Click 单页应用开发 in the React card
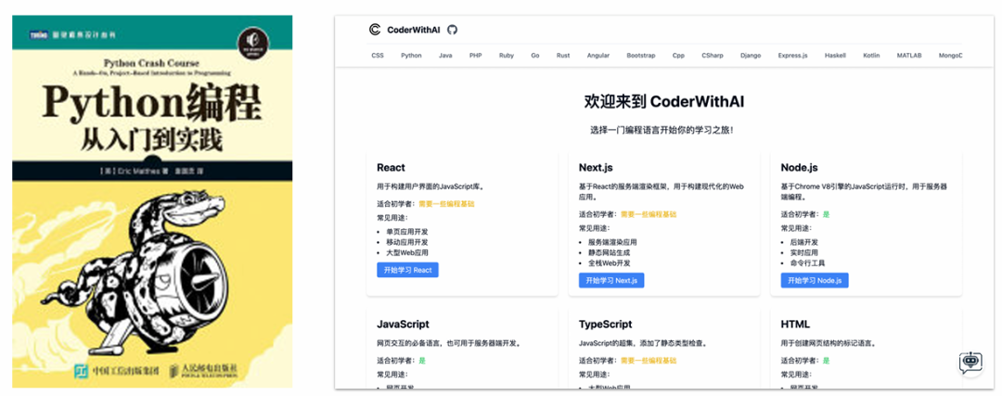 407,232
